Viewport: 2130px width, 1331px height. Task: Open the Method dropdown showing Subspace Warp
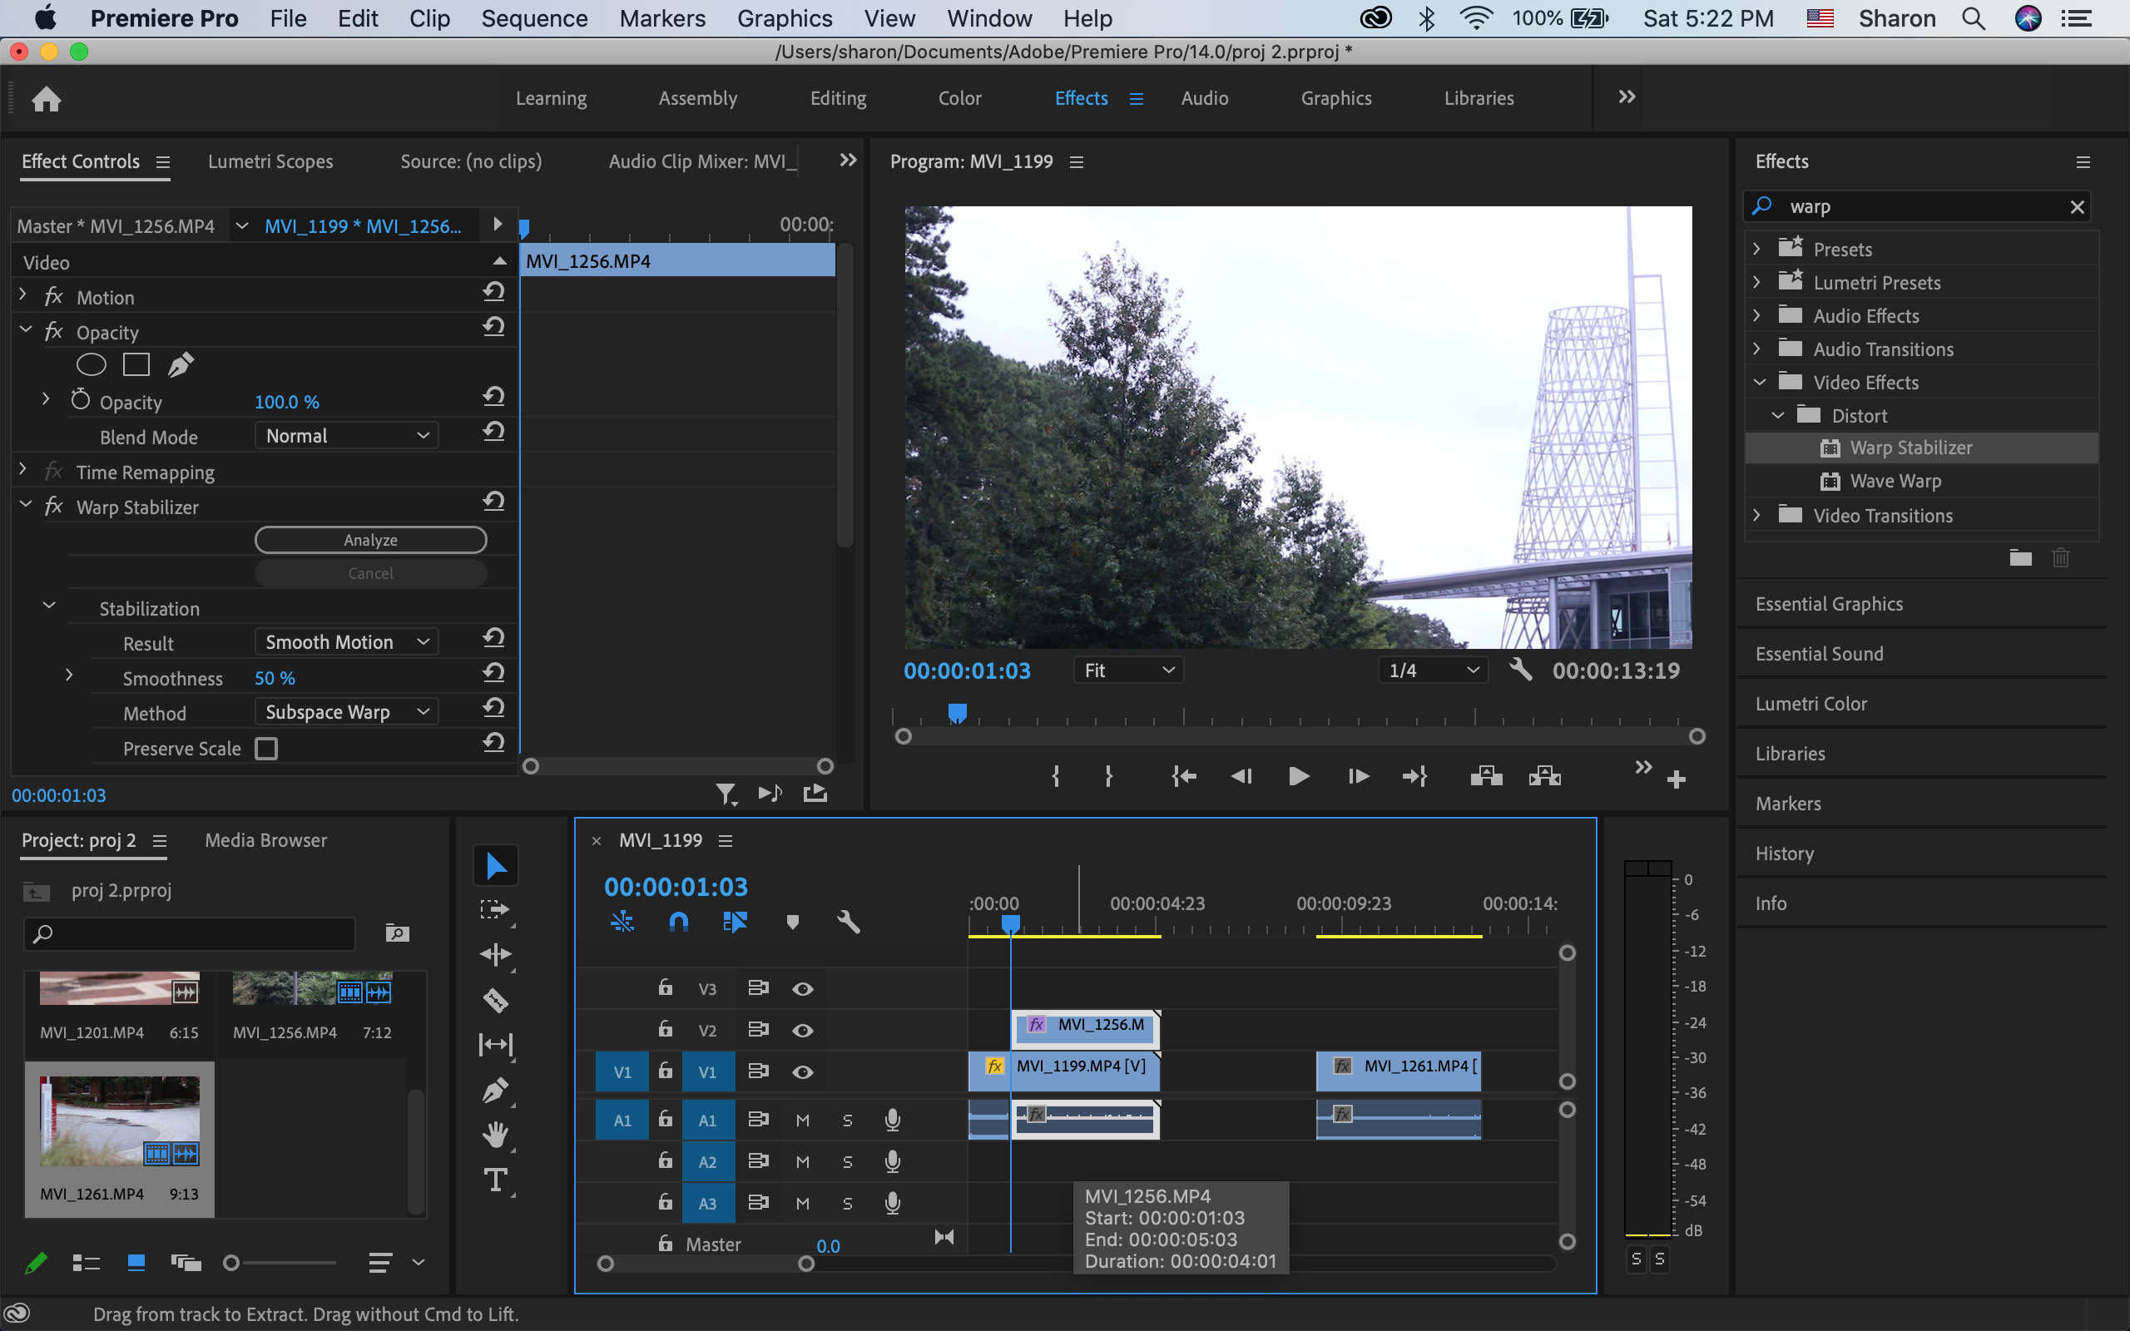click(346, 711)
